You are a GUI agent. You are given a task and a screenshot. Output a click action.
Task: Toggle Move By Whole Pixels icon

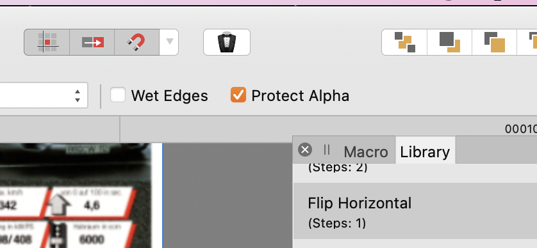[x=92, y=42]
